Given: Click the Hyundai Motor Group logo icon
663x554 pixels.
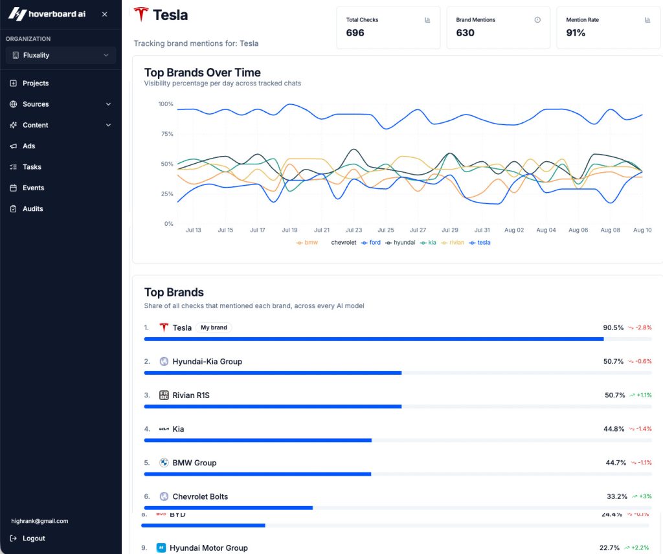Looking at the screenshot, I should click(x=161, y=548).
